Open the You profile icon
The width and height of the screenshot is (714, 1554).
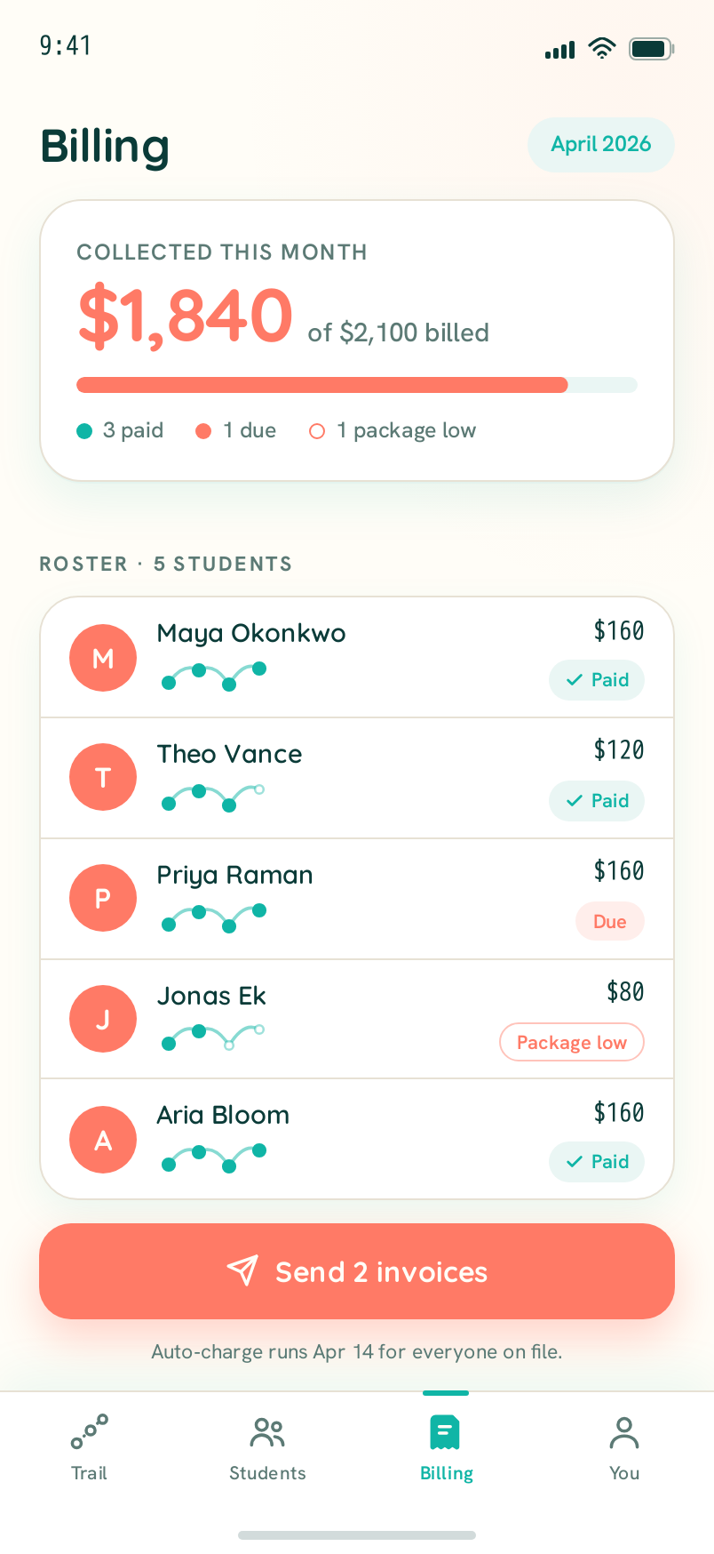coord(624,1432)
